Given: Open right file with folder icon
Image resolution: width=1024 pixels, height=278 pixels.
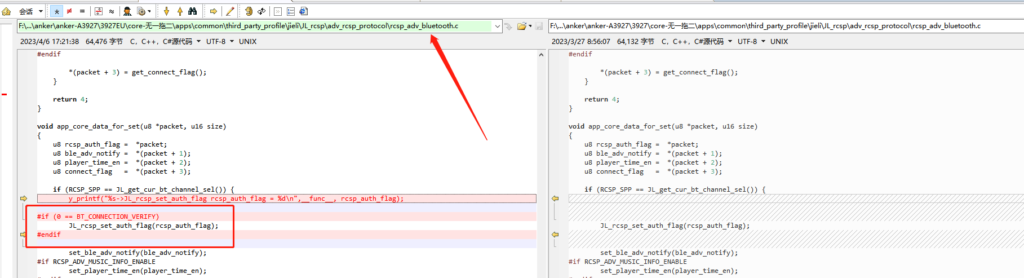Looking at the screenshot, I should pos(522,26).
